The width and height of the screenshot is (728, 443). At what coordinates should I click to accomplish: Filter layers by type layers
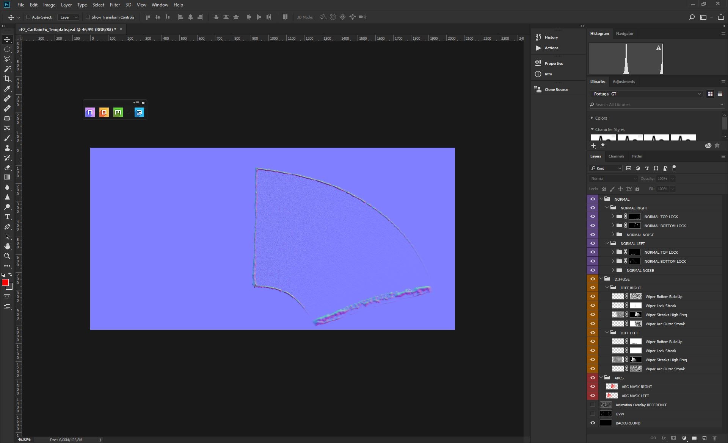pyautogui.click(x=647, y=168)
